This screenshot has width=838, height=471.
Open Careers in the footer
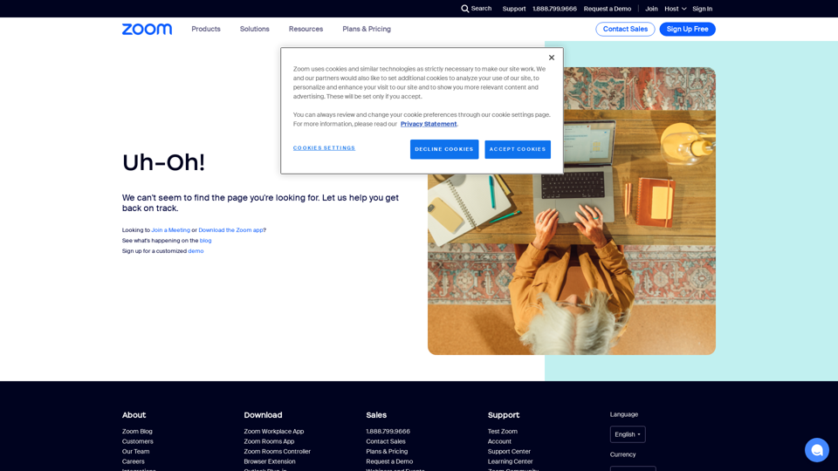[133, 461]
